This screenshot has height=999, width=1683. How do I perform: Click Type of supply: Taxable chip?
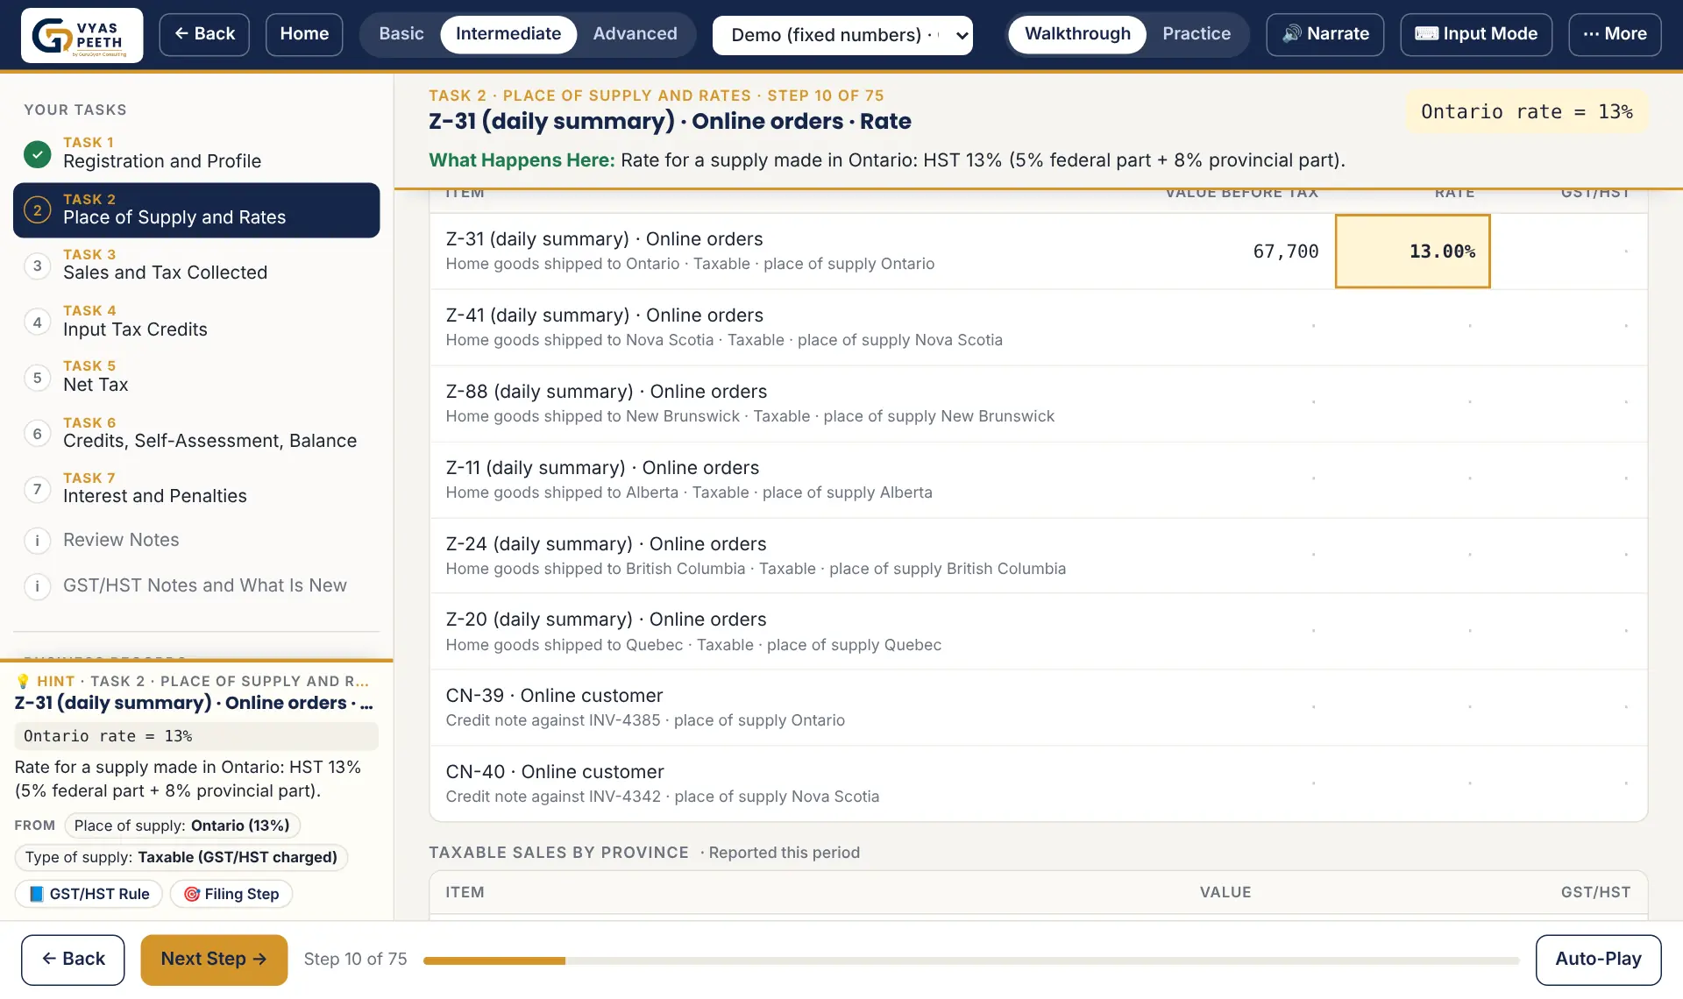point(181,857)
